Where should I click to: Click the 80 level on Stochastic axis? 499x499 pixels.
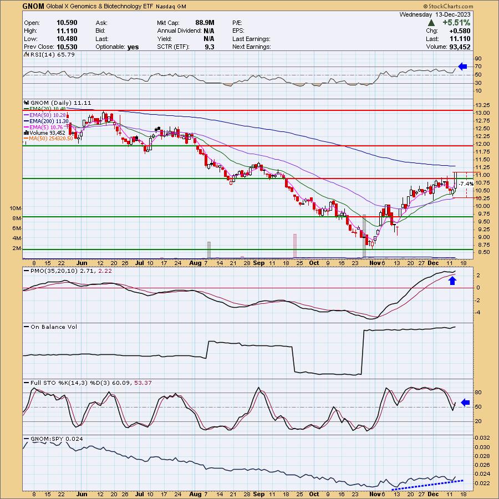(478, 393)
